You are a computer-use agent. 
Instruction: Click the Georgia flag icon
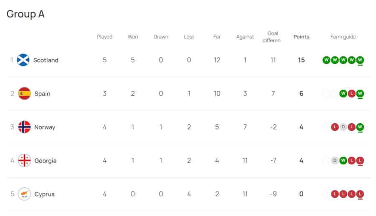[25, 160]
